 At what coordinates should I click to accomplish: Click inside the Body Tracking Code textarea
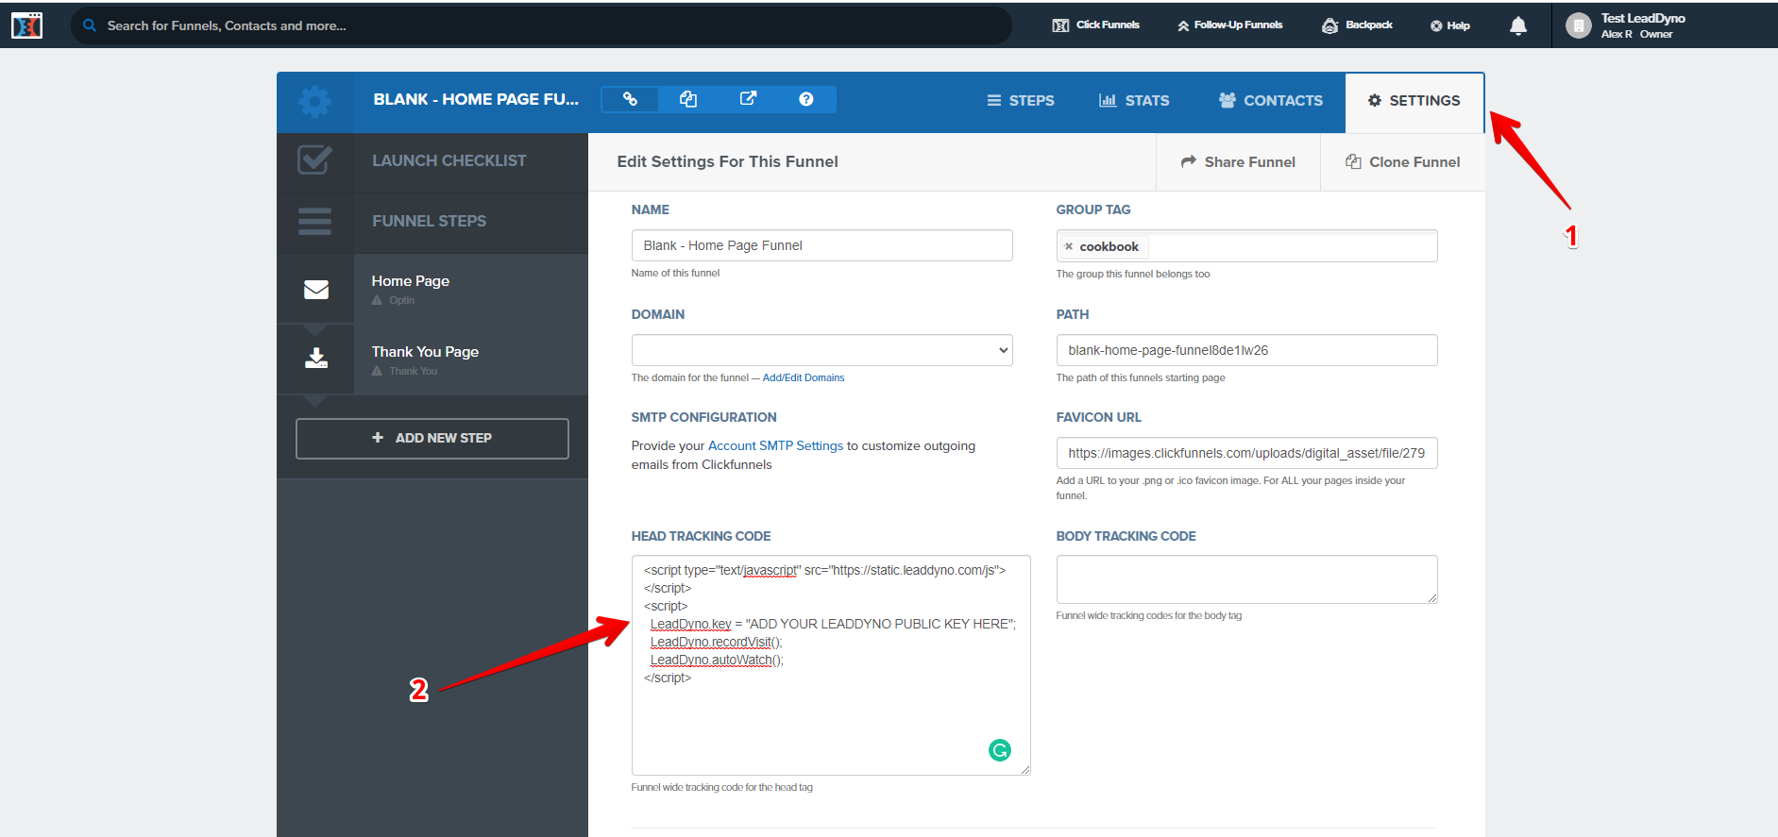tap(1247, 579)
